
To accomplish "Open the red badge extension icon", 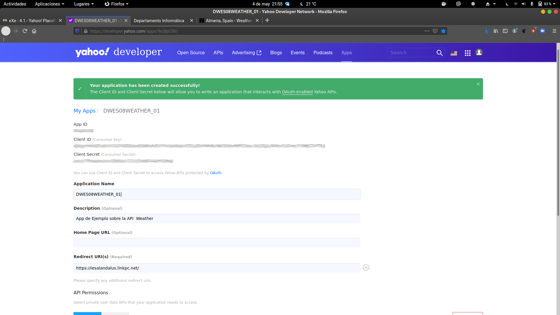I will pos(533,31).
